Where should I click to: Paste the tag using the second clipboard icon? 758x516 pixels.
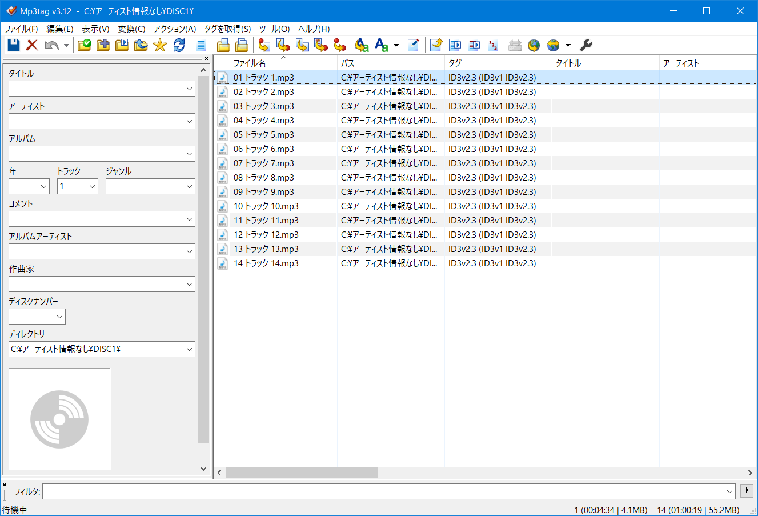tap(242, 45)
